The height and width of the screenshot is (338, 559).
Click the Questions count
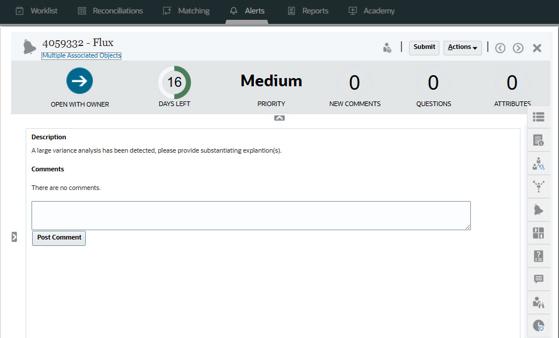click(x=433, y=83)
